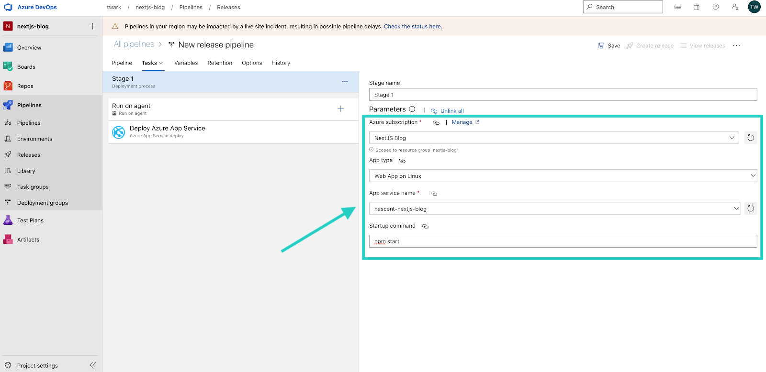Open the TW account avatar
The width and height of the screenshot is (766, 372).
(x=755, y=7)
